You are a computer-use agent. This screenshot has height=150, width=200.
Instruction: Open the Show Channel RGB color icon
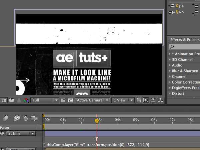pyautogui.click(x=26, y=100)
